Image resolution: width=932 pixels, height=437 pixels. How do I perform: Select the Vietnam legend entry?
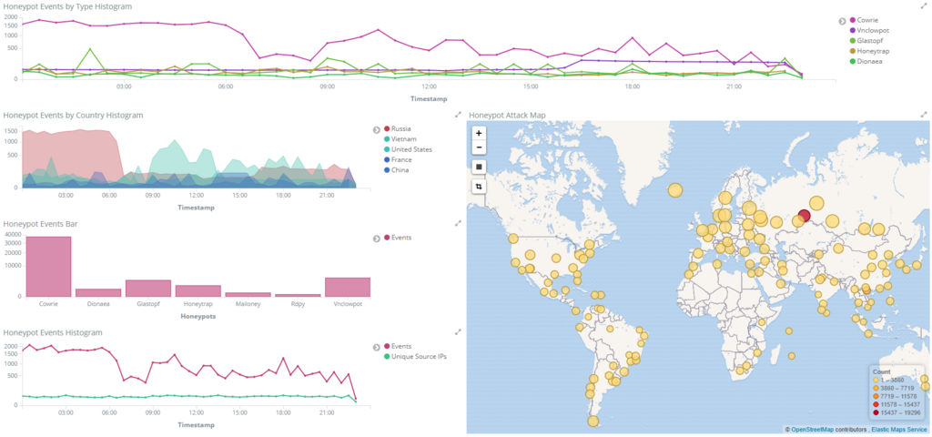point(400,139)
